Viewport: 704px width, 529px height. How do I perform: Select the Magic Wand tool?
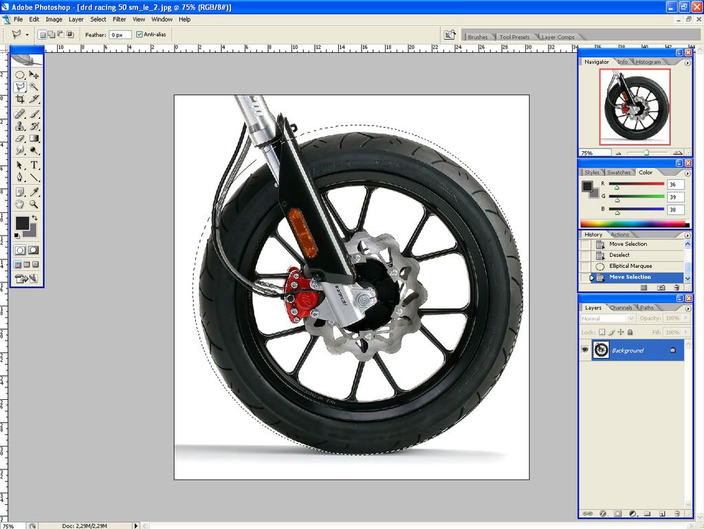click(34, 87)
